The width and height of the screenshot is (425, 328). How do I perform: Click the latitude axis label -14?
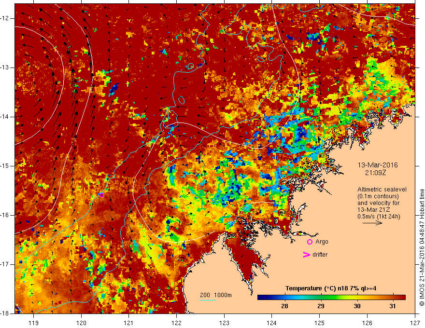pos(5,117)
